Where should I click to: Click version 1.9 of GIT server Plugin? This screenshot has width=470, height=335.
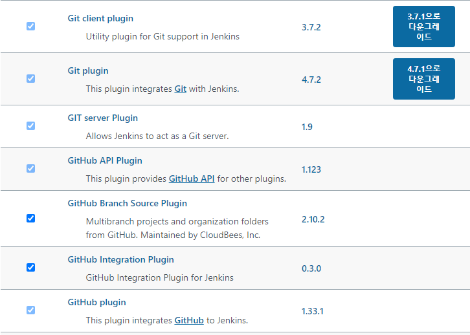click(x=307, y=127)
